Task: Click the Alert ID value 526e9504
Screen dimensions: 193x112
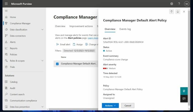Action: [123, 42]
